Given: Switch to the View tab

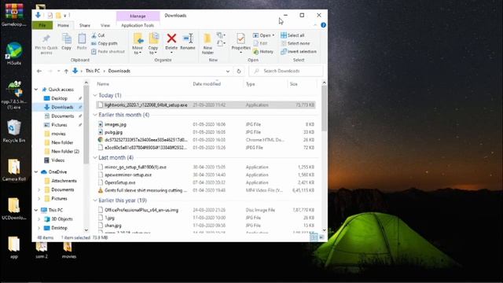Looking at the screenshot, I should (x=105, y=25).
